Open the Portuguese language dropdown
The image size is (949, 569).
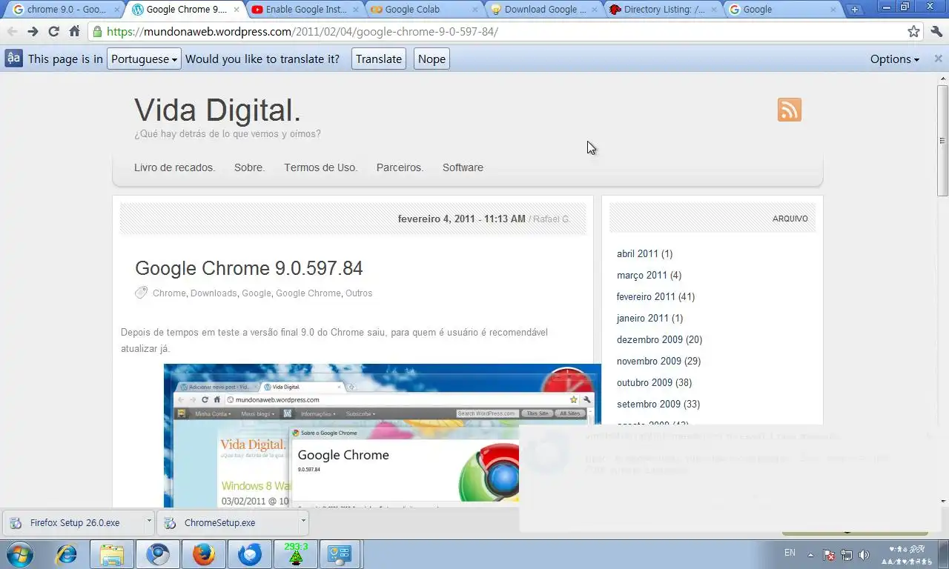tap(144, 59)
